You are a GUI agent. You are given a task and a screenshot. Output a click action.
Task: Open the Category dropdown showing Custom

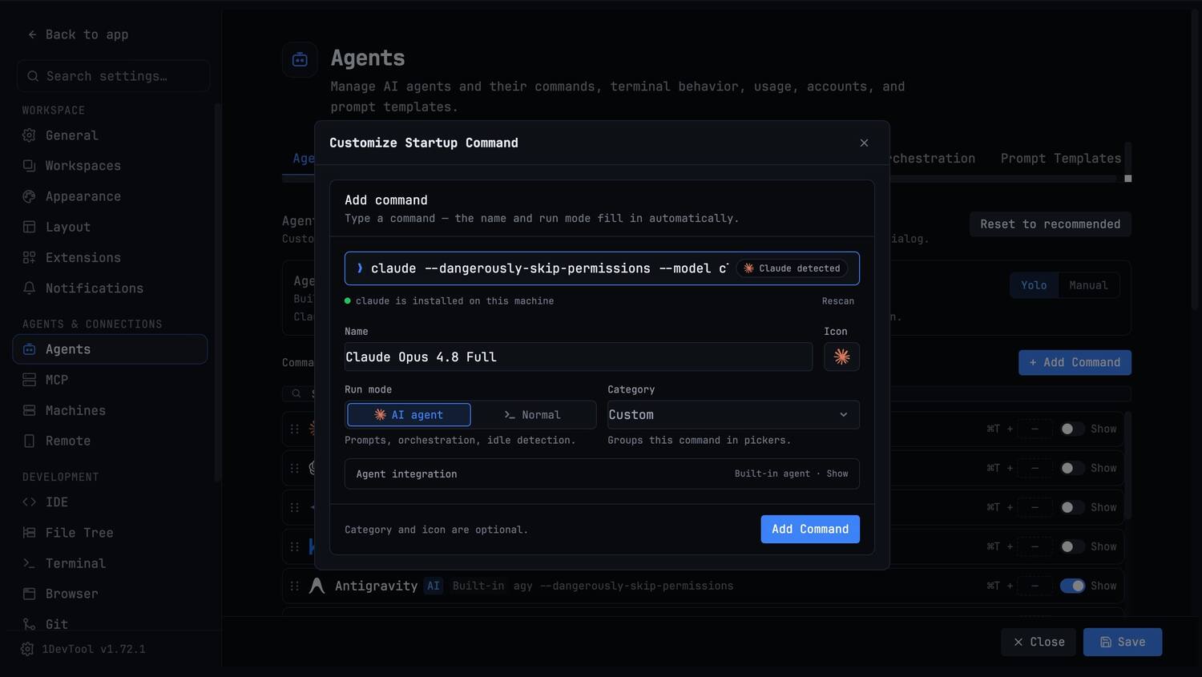pyautogui.click(x=733, y=414)
